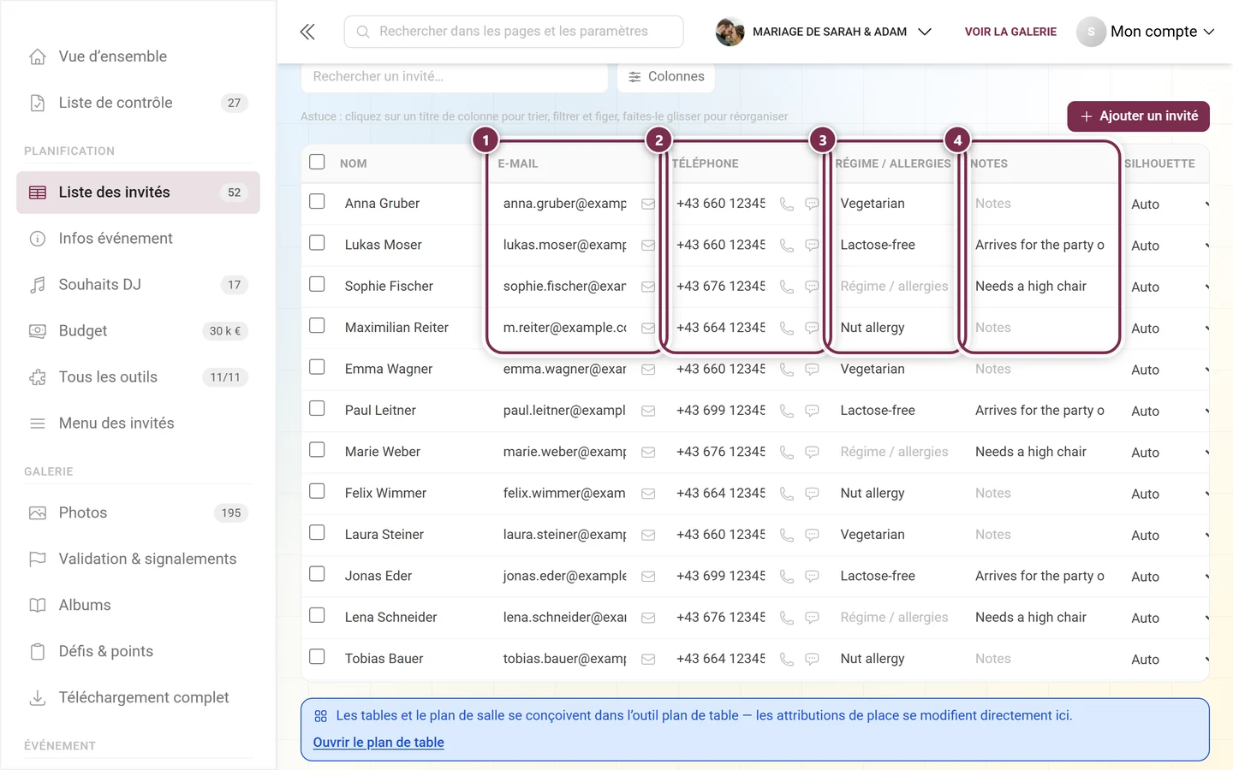Open Vue d'ensemble in sidebar
The width and height of the screenshot is (1233, 770).
[x=138, y=56]
